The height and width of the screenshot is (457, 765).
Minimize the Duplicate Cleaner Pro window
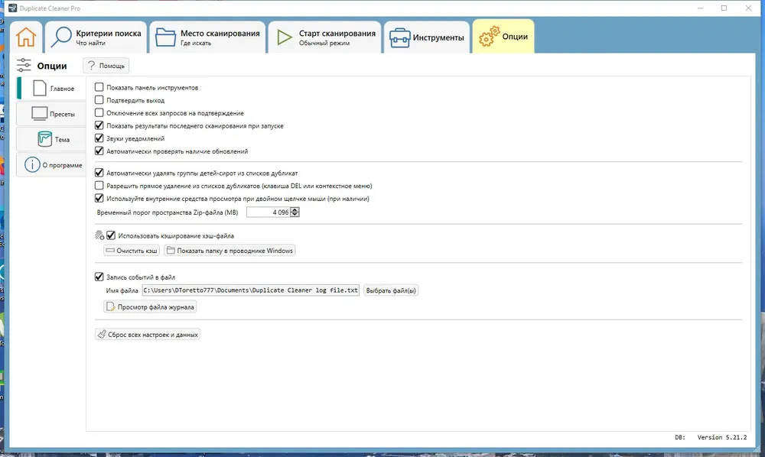click(700, 8)
